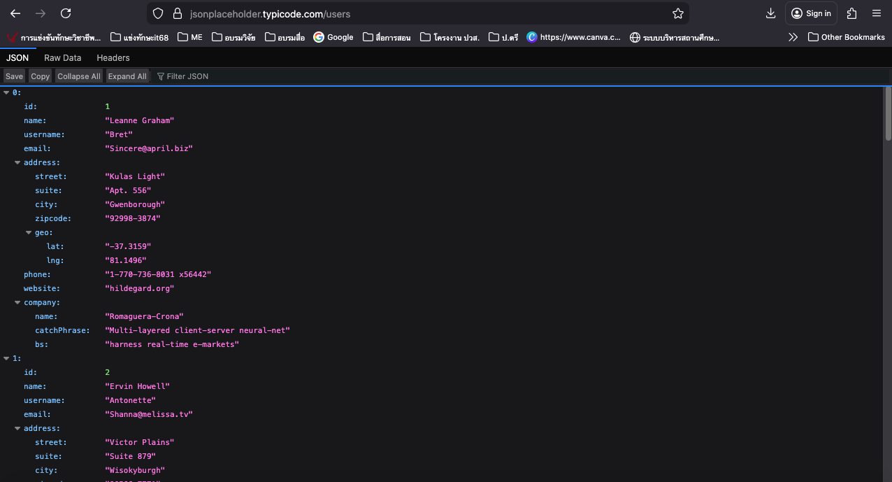Show more bookmarks with chevron overflow
892x482 pixels.
[793, 37]
